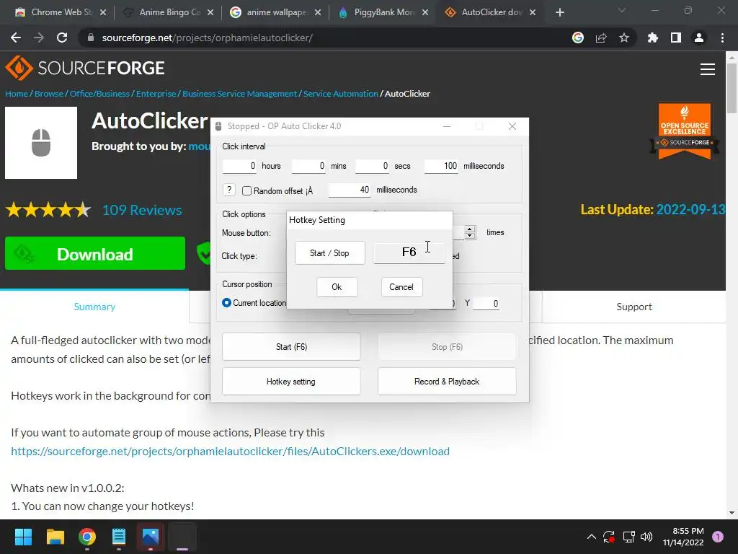Click the Chrome taskbar icon

(x=87, y=537)
